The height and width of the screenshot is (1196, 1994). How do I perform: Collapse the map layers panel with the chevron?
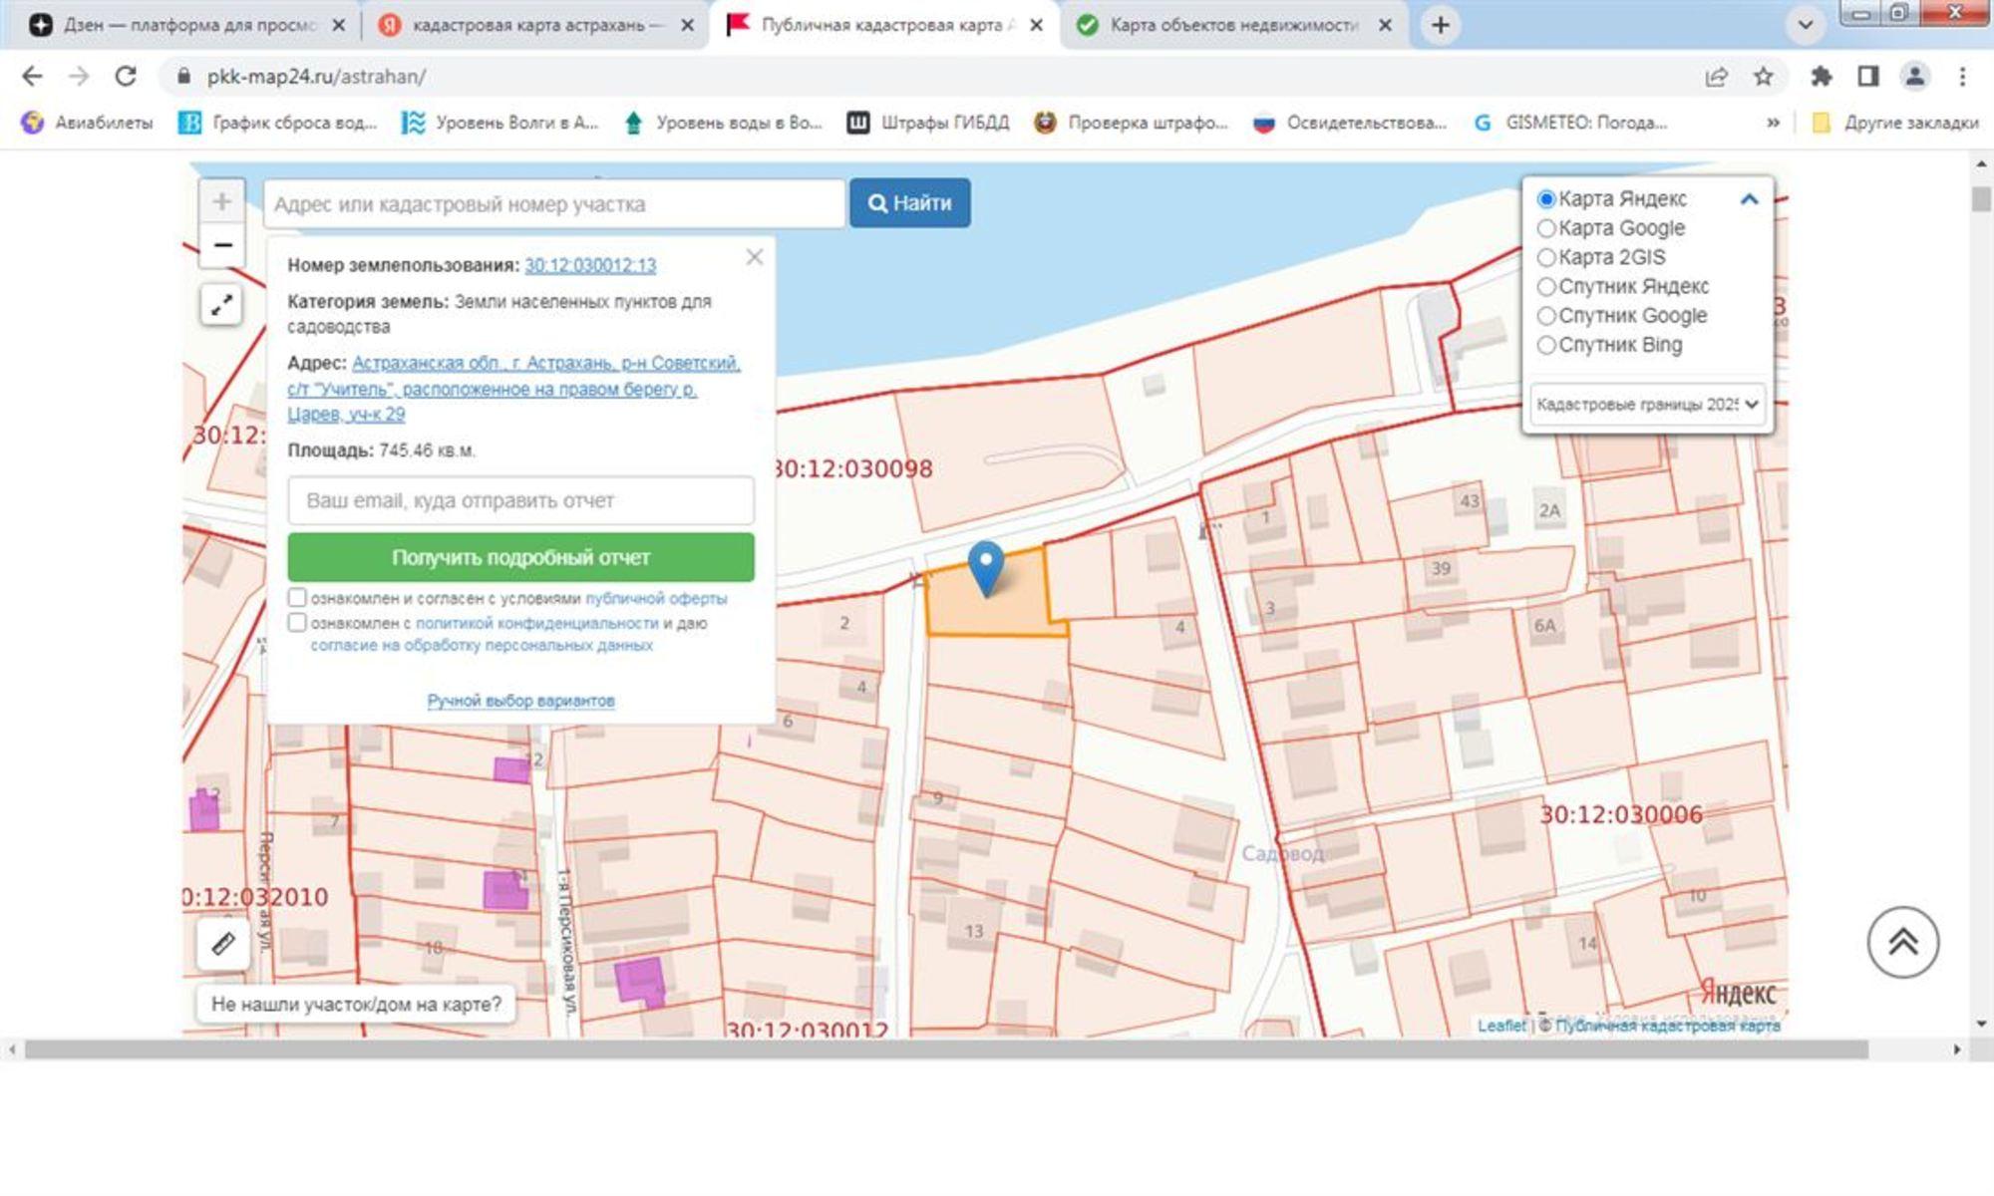point(1750,199)
